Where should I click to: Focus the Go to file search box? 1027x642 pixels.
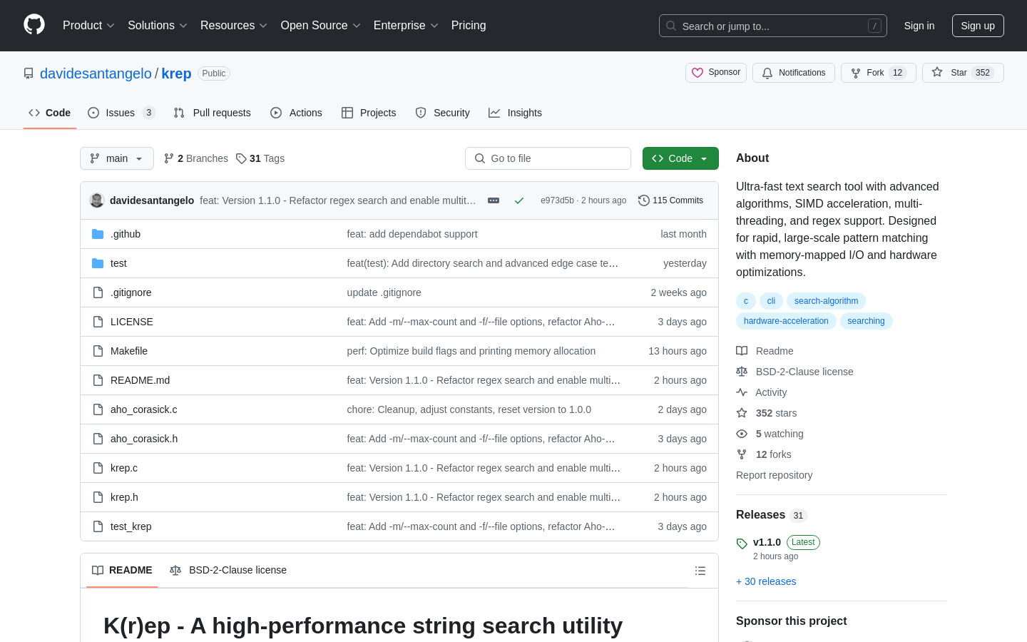point(548,158)
